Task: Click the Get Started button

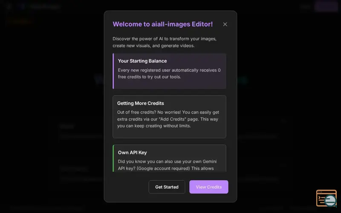Action: tap(167, 187)
